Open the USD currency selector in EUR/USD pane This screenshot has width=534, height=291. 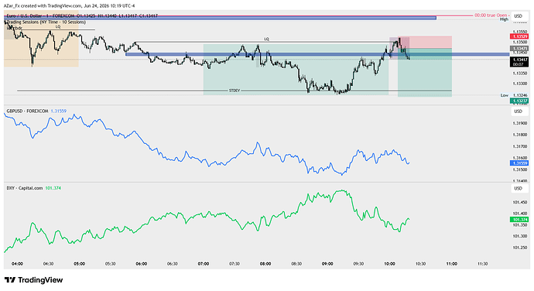coord(518,16)
